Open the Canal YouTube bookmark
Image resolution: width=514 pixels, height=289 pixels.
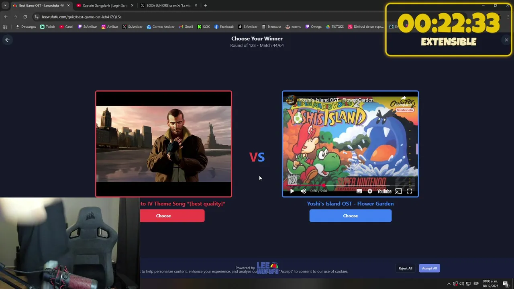66,27
